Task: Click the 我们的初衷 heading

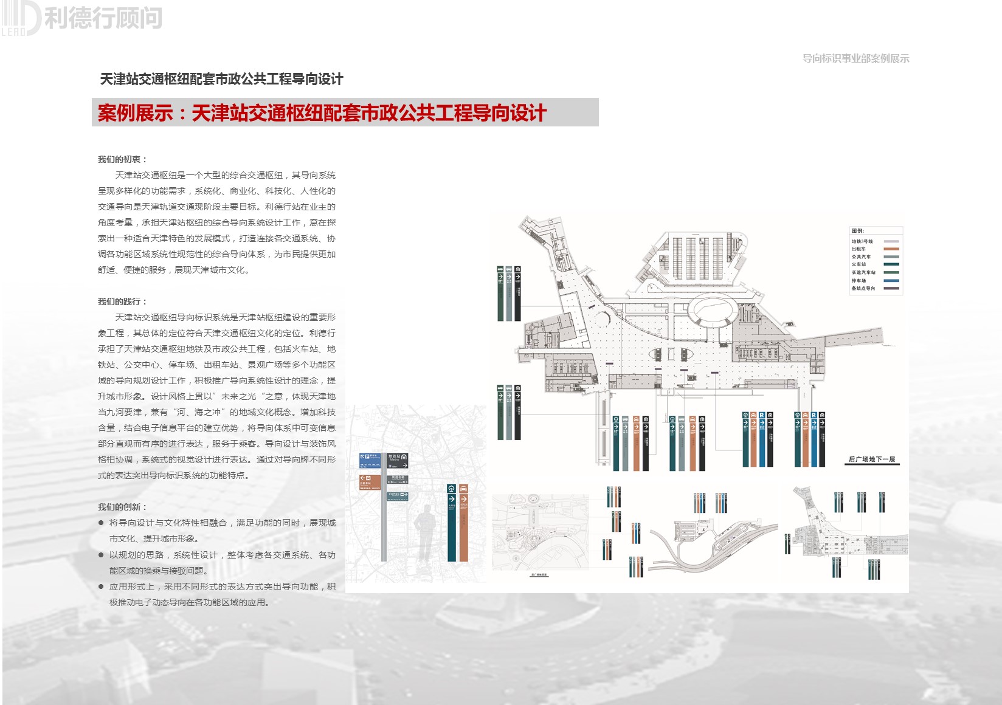Action: point(122,159)
